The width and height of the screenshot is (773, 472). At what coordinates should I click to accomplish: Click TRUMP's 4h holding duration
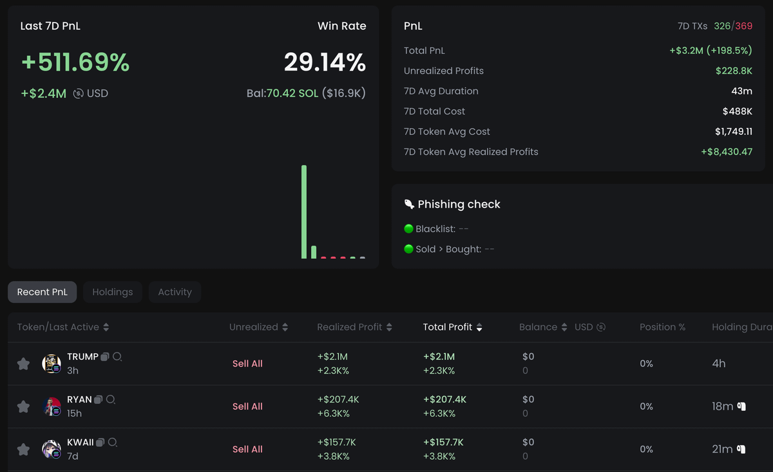click(719, 364)
